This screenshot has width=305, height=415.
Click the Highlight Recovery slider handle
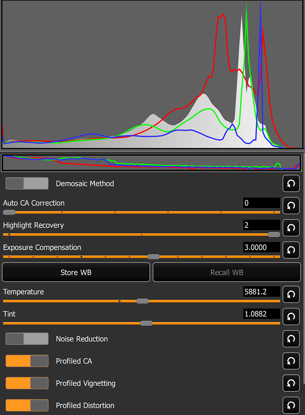pyautogui.click(x=274, y=235)
